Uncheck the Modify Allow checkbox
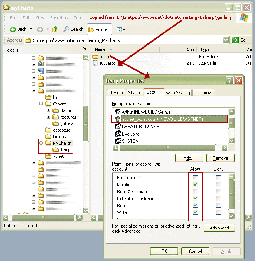 click(195, 185)
